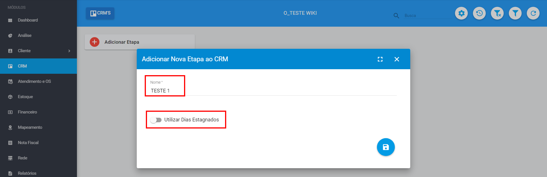Clear filters with funnel-x icon
The image size is (547, 177).
click(x=497, y=13)
